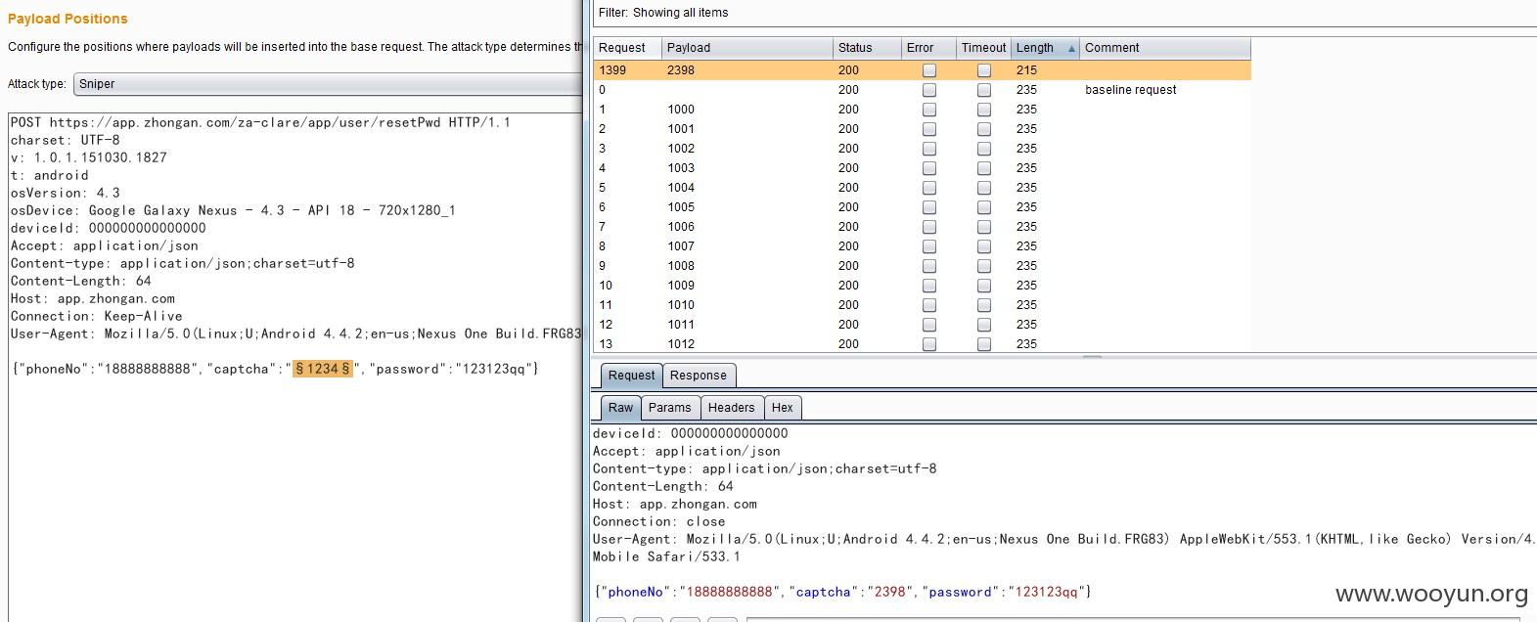Sort results by the Payload column header
The image size is (1537, 622).
coord(746,48)
